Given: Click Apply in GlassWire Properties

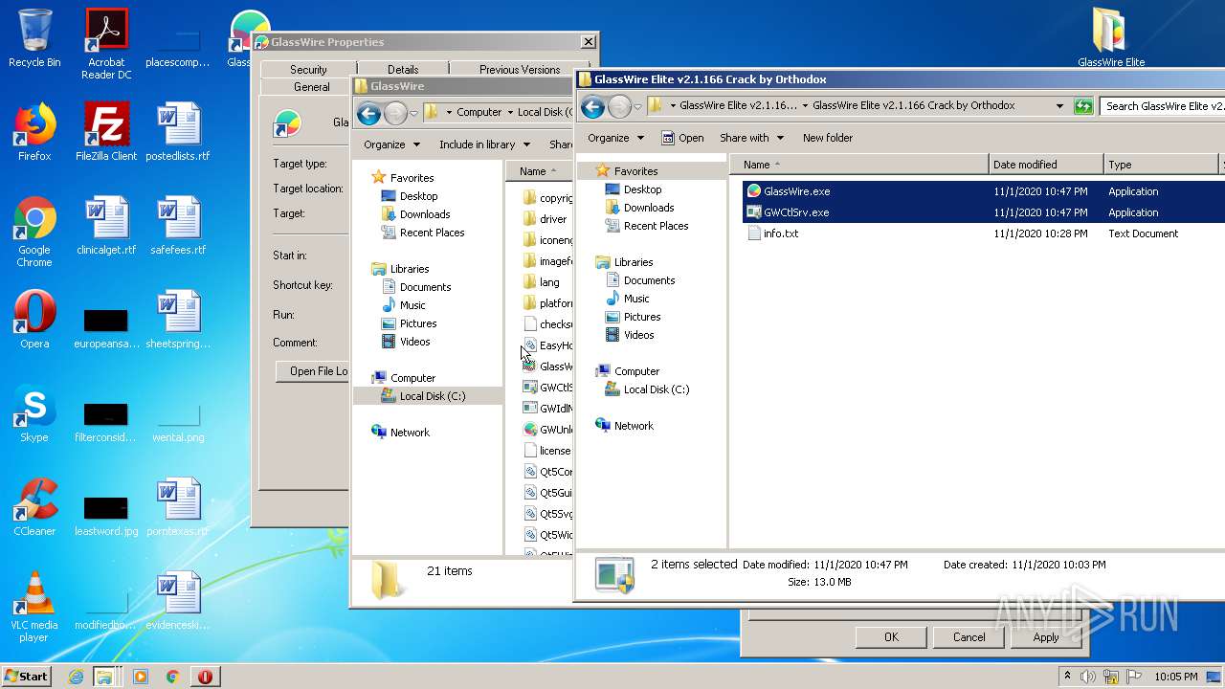Looking at the screenshot, I should [1046, 637].
